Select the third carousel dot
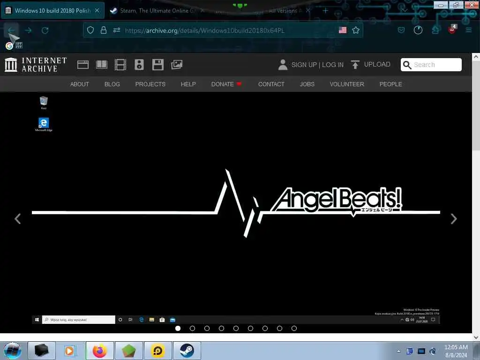Screen dimensions: 480x360 point(207,328)
